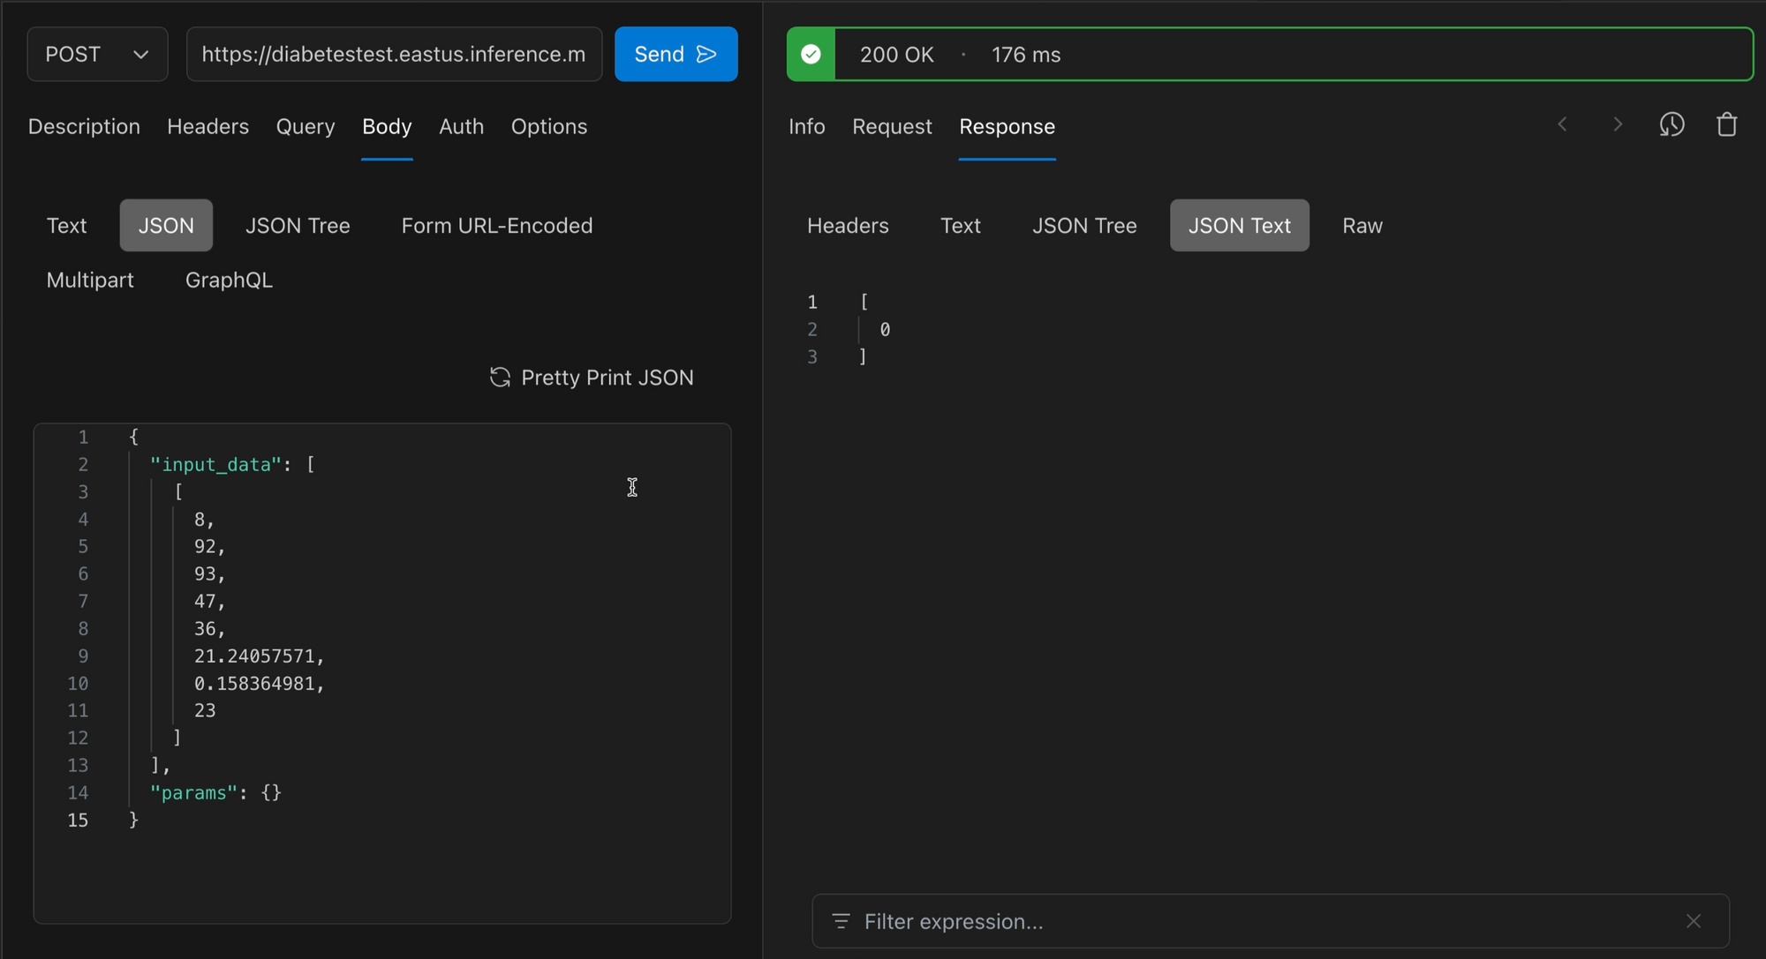Clear filter expression with X icon

pos(1693,921)
